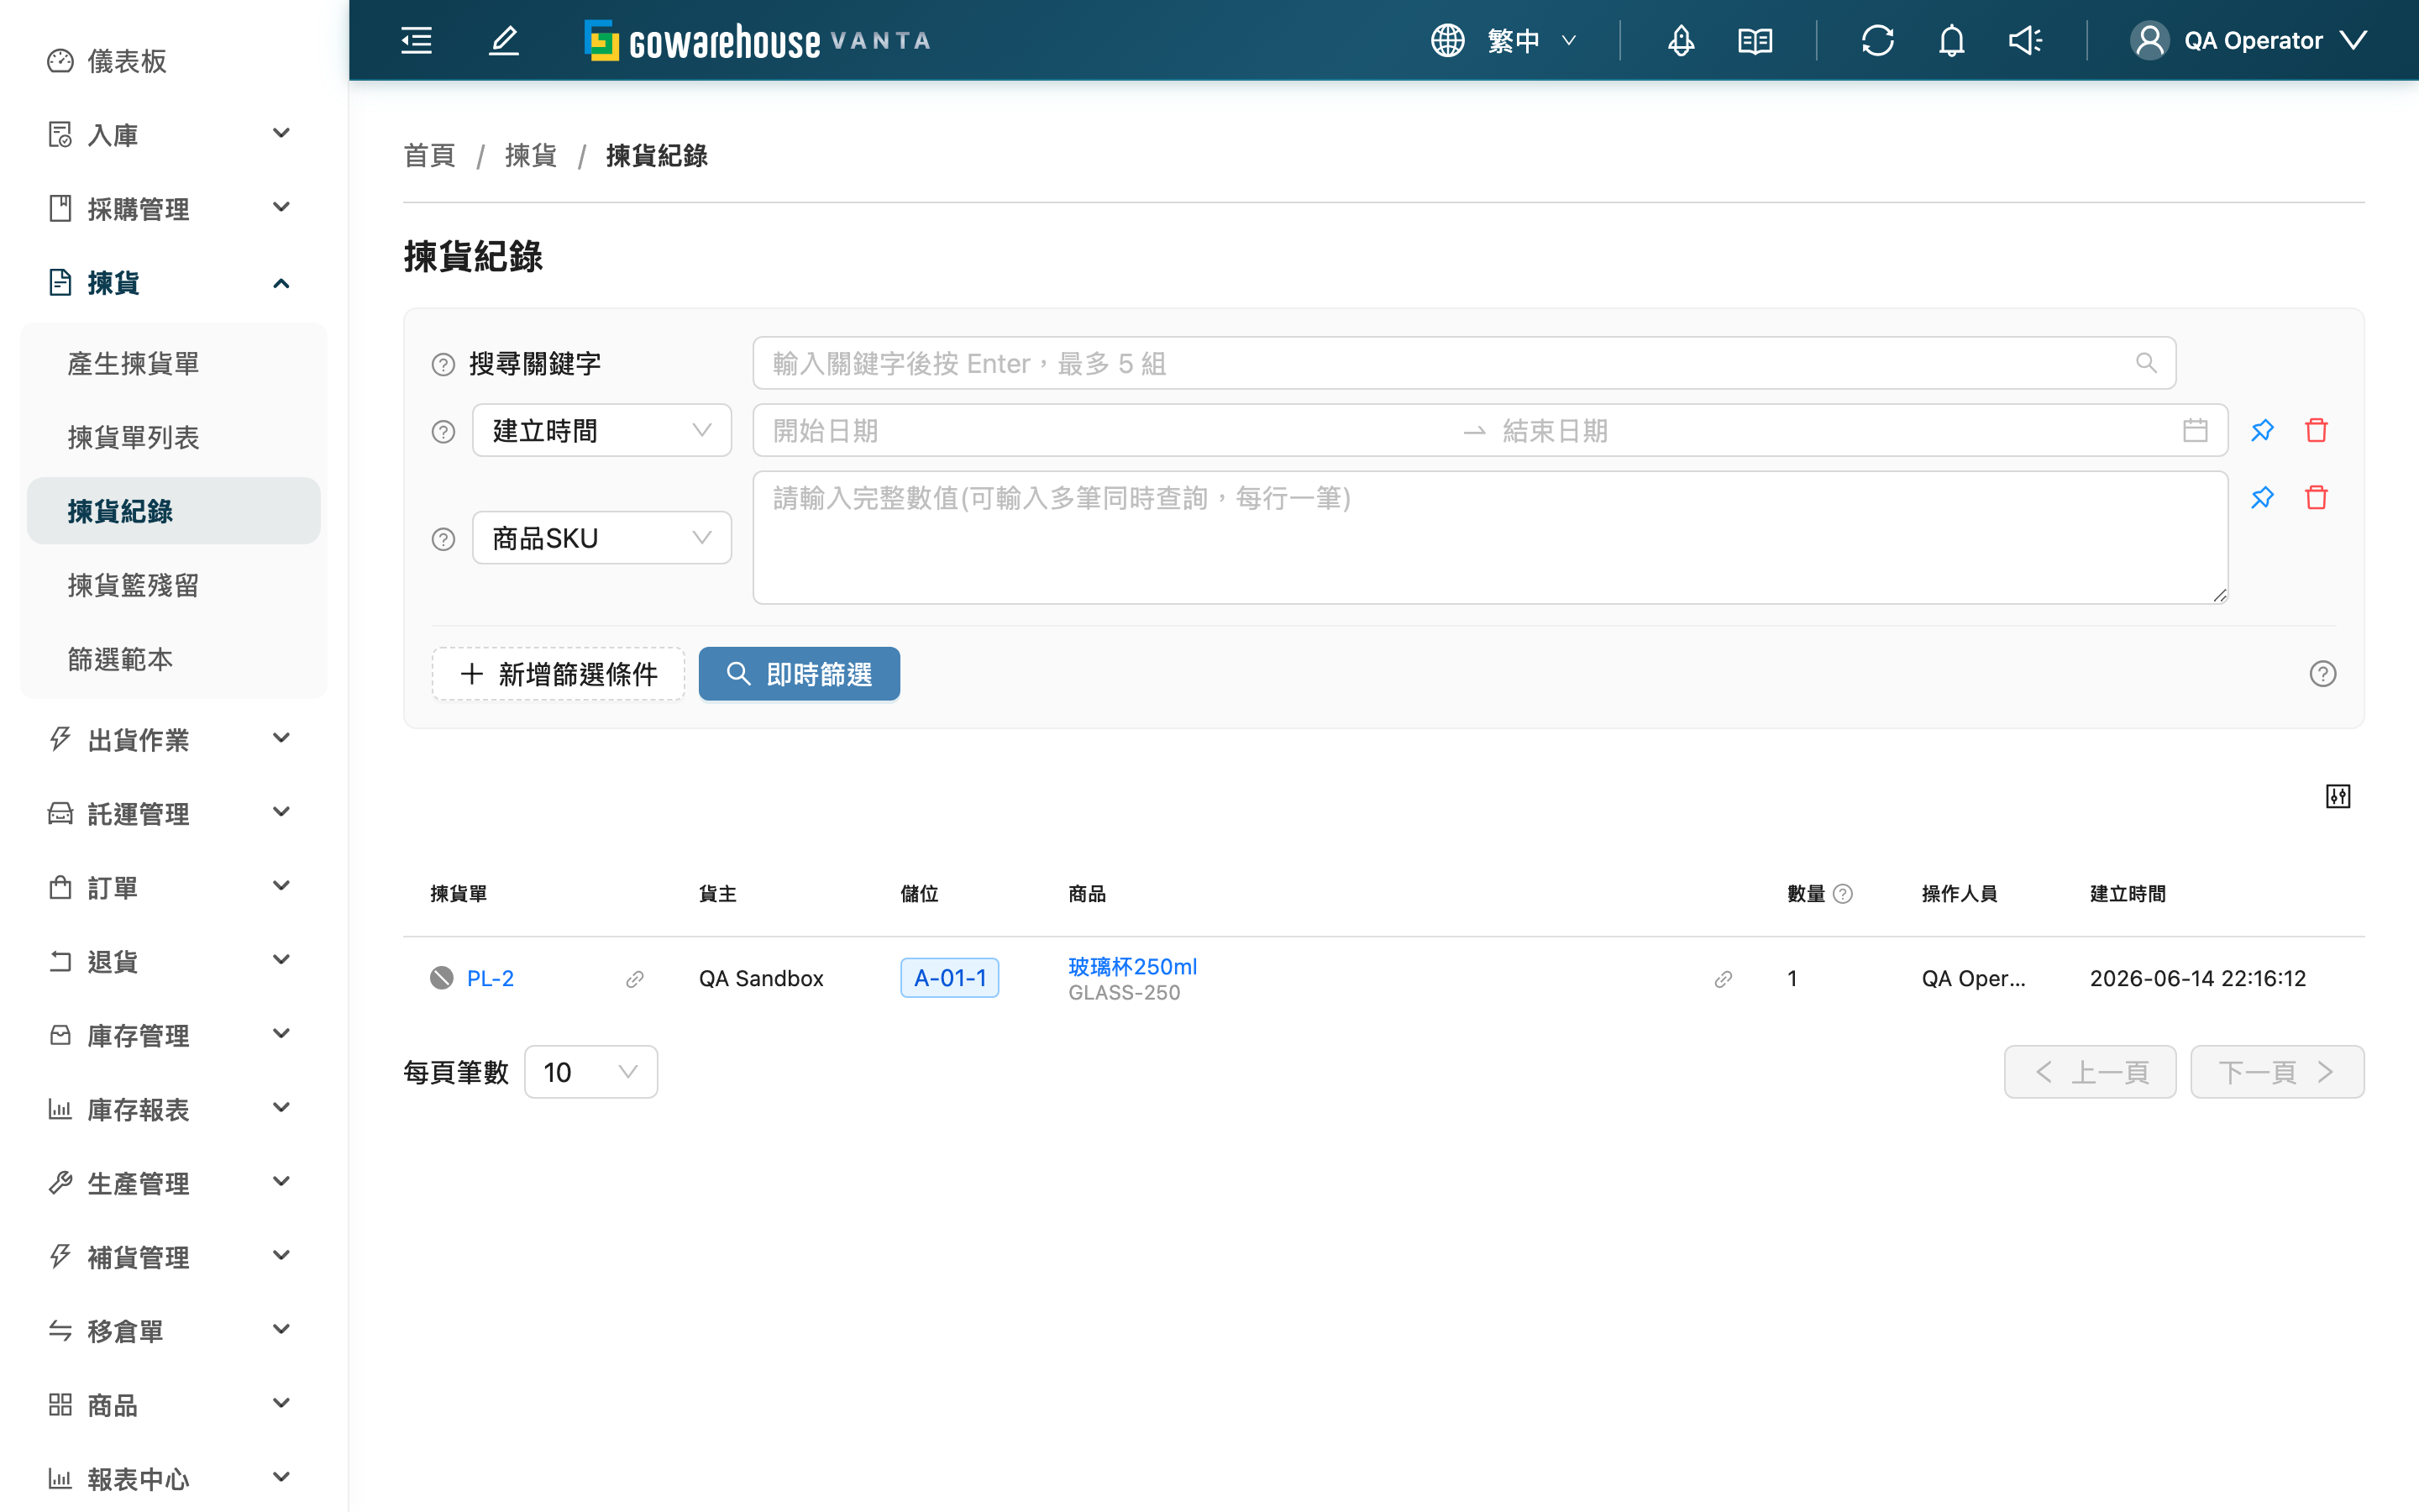Collapse the 揀貨 sidebar menu
2419x1512 pixels.
tap(174, 283)
